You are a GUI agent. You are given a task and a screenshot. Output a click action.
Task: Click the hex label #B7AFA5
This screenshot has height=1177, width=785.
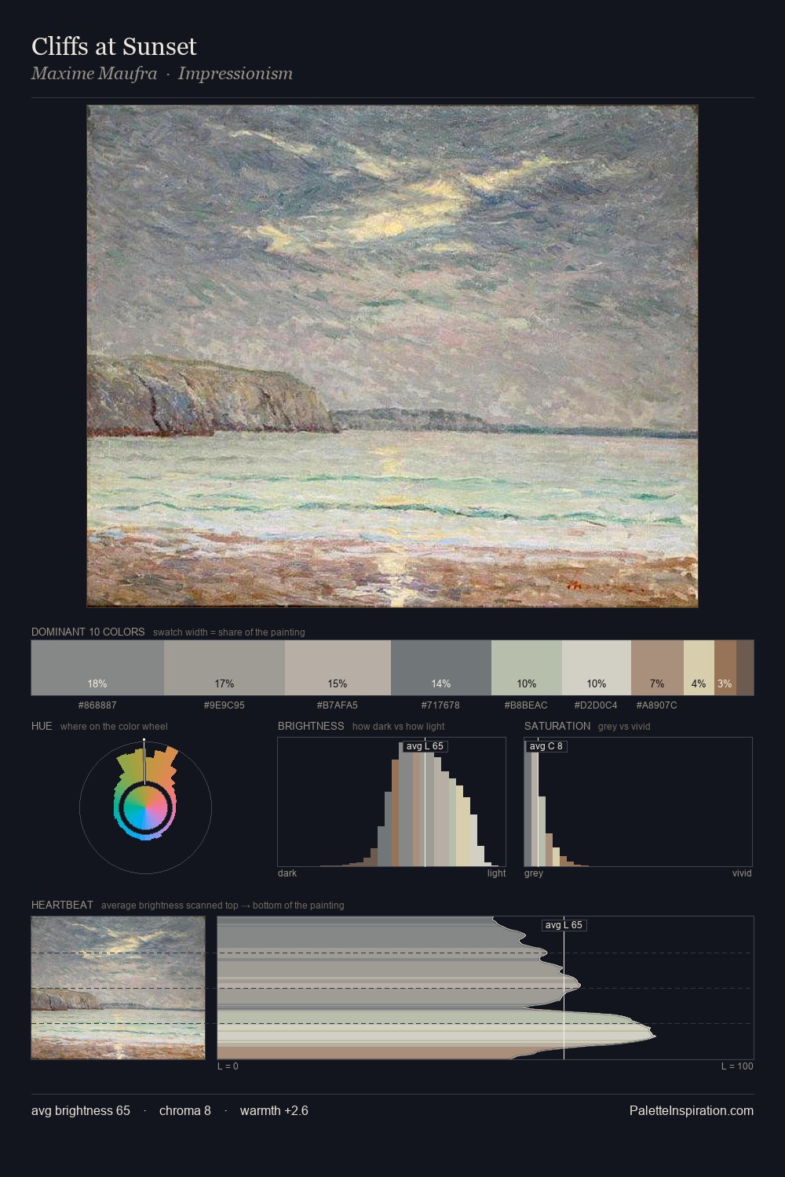(338, 705)
